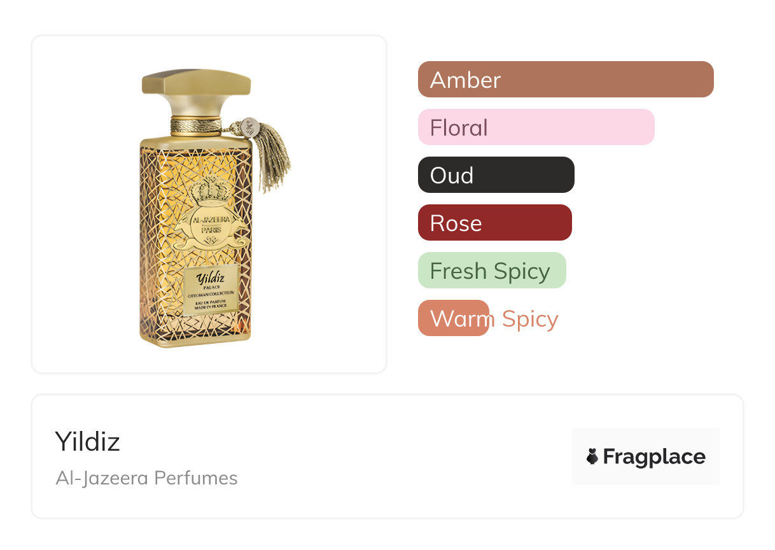Click the latticed base of perfume bottle
Image resolution: width=775 pixels, height=550 pixels.
[x=196, y=331]
